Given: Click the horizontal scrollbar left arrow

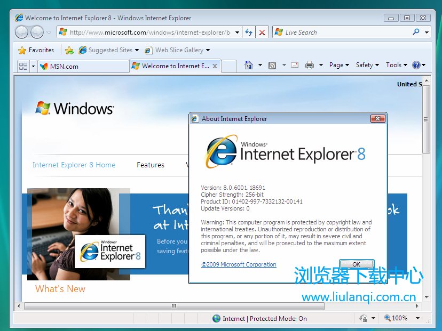Looking at the screenshot, I should click(19, 306).
